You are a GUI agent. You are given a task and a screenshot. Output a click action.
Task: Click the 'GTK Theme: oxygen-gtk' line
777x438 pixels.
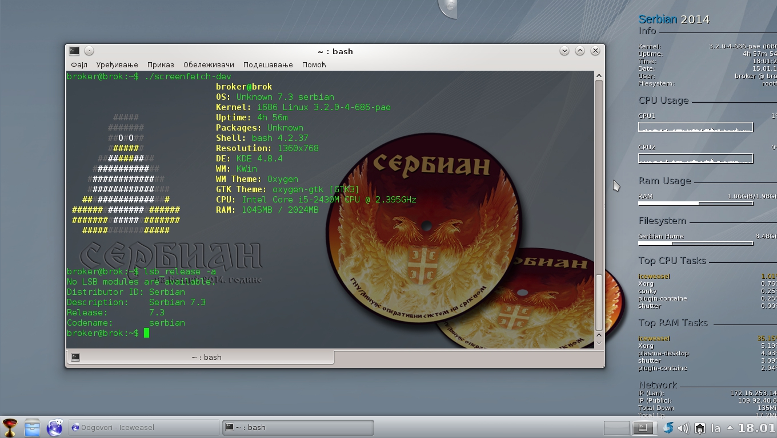click(x=288, y=189)
